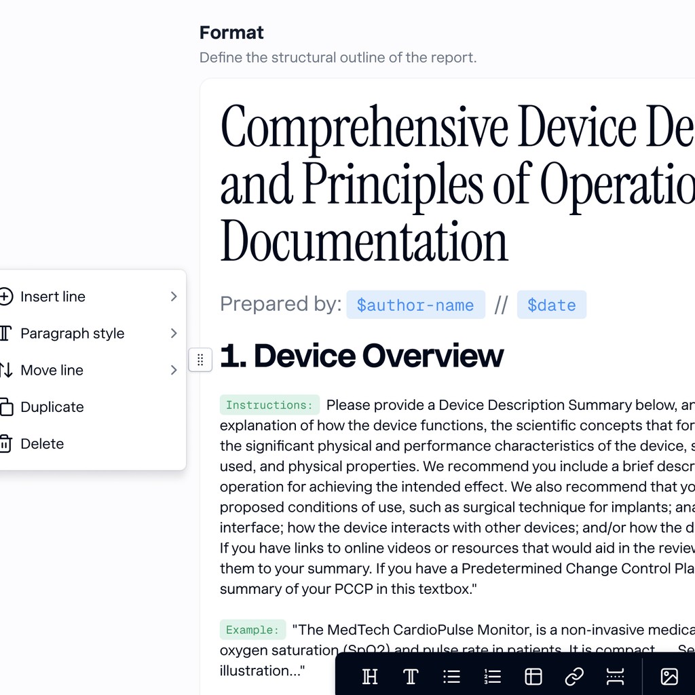Delete the line via the context menu
695x695 pixels.
tap(43, 443)
